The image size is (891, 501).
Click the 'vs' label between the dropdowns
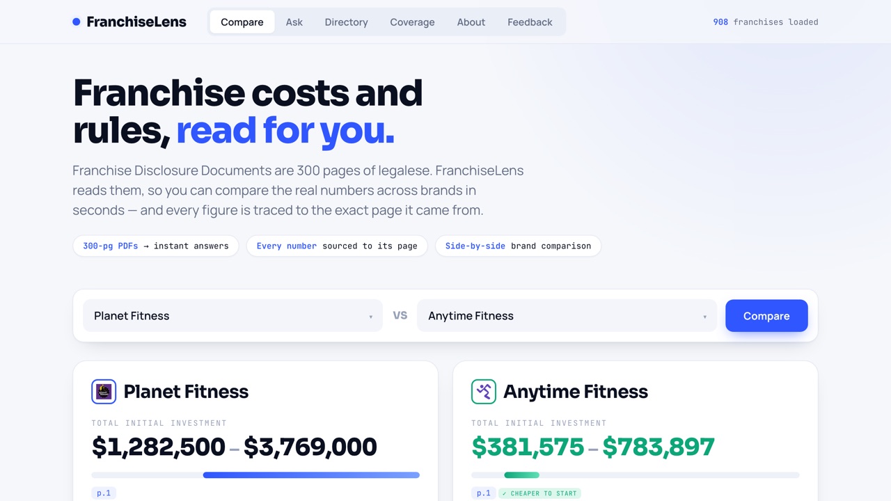(400, 315)
